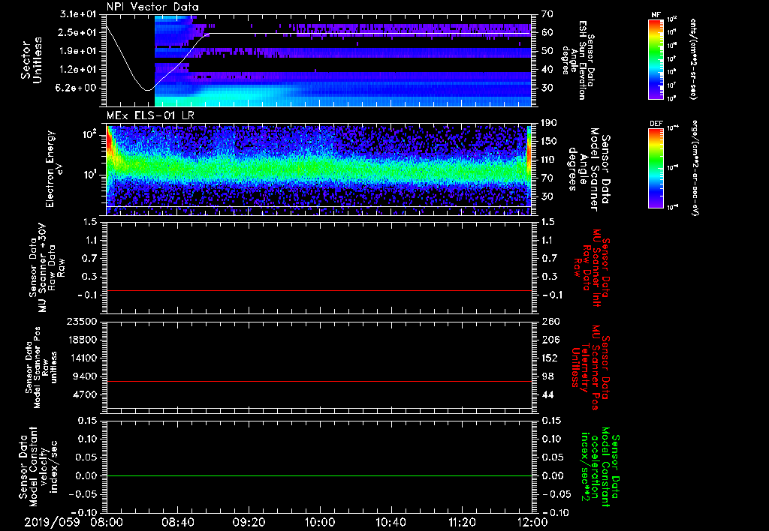The width and height of the screenshot is (769, 531).
Task: Click the 150 scanner angle axis value
Action: pos(549,141)
